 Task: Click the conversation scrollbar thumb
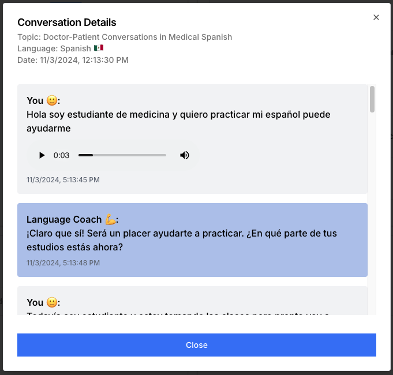pos(372,99)
